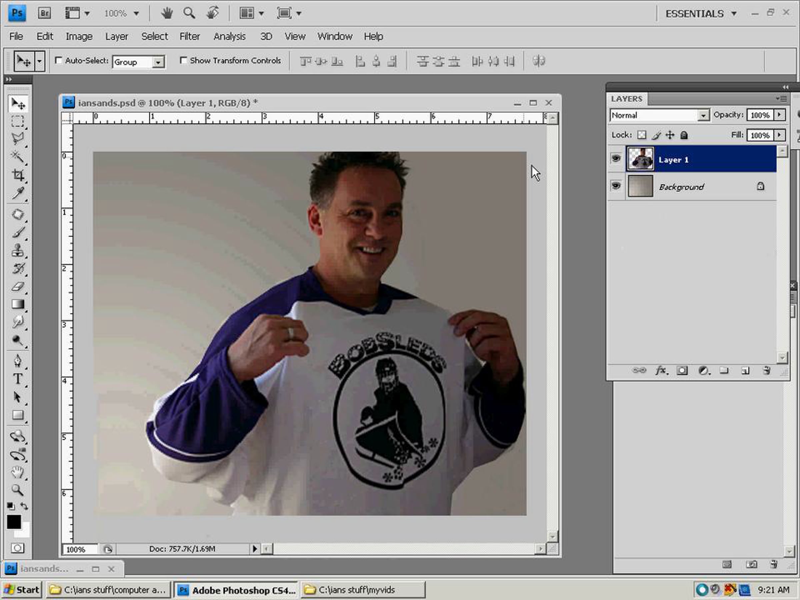Image resolution: width=800 pixels, height=600 pixels.
Task: Open the Windows Start menu
Action: pos(22,590)
